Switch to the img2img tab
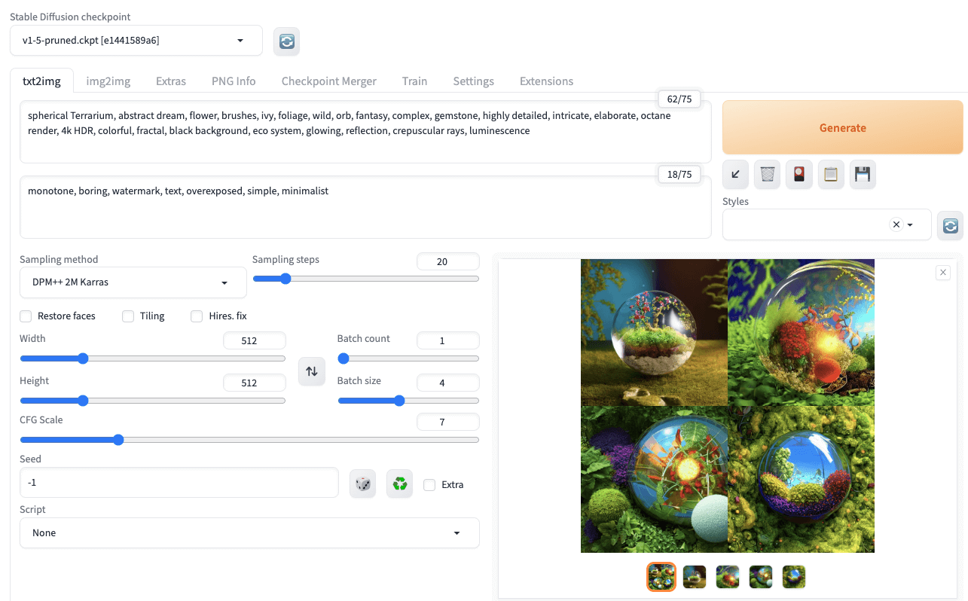Viewport: 968px width, 601px height. 108,81
